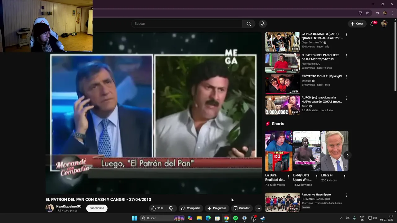Save video with Guardar button
The width and height of the screenshot is (397, 223).
pyautogui.click(x=241, y=208)
